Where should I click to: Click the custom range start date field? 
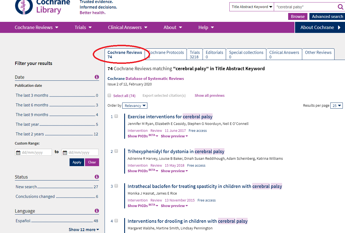[x=33, y=152]
